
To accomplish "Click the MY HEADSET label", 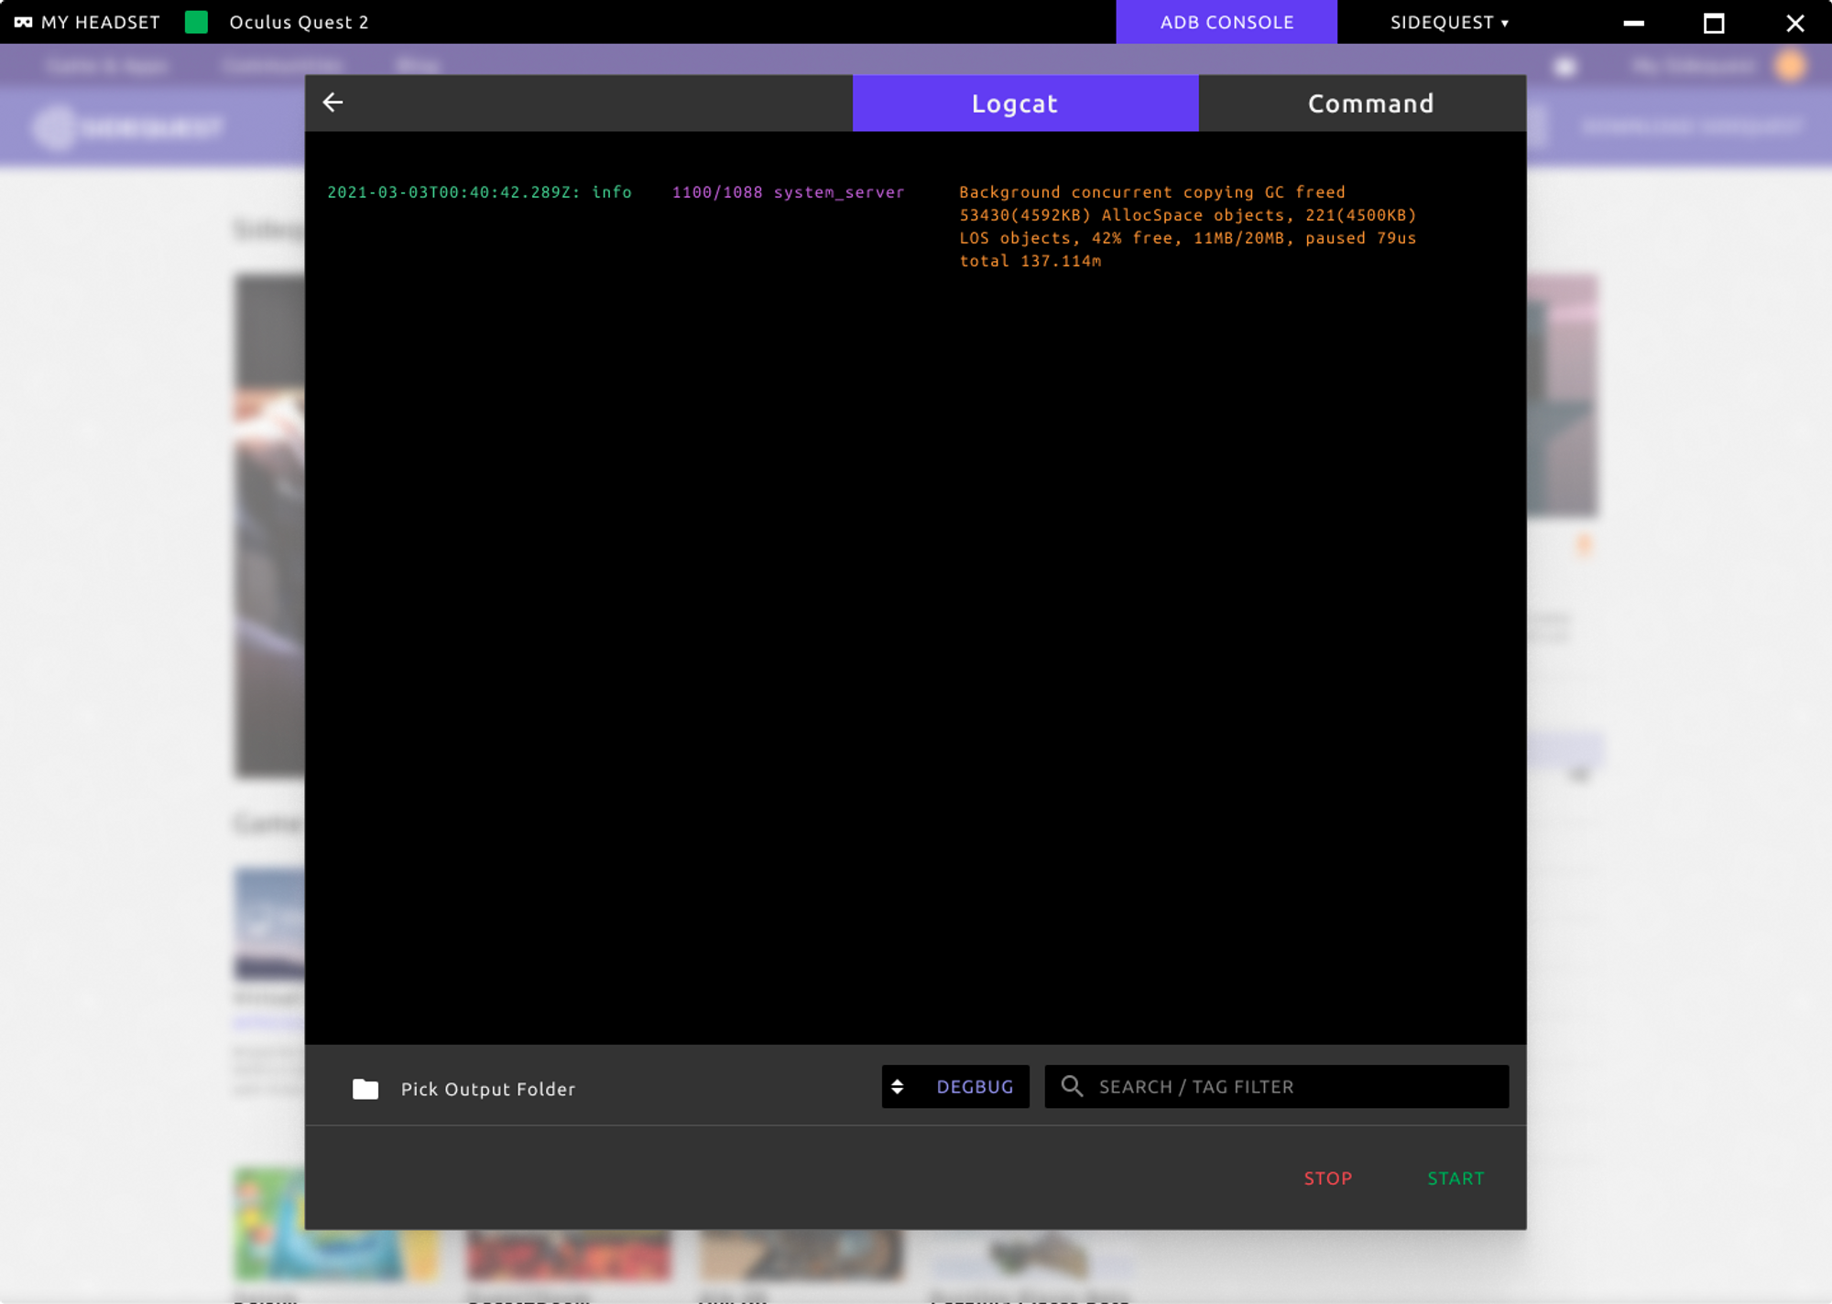I will point(101,22).
